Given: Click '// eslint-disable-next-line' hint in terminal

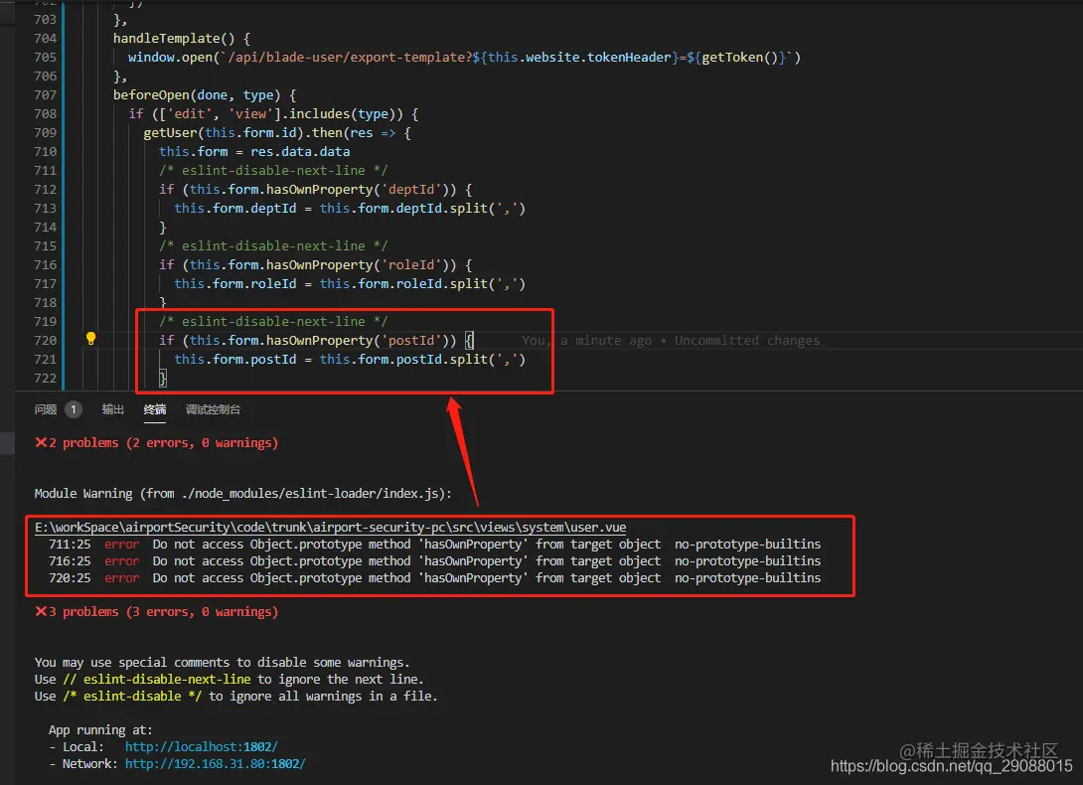Looking at the screenshot, I should 157,680.
